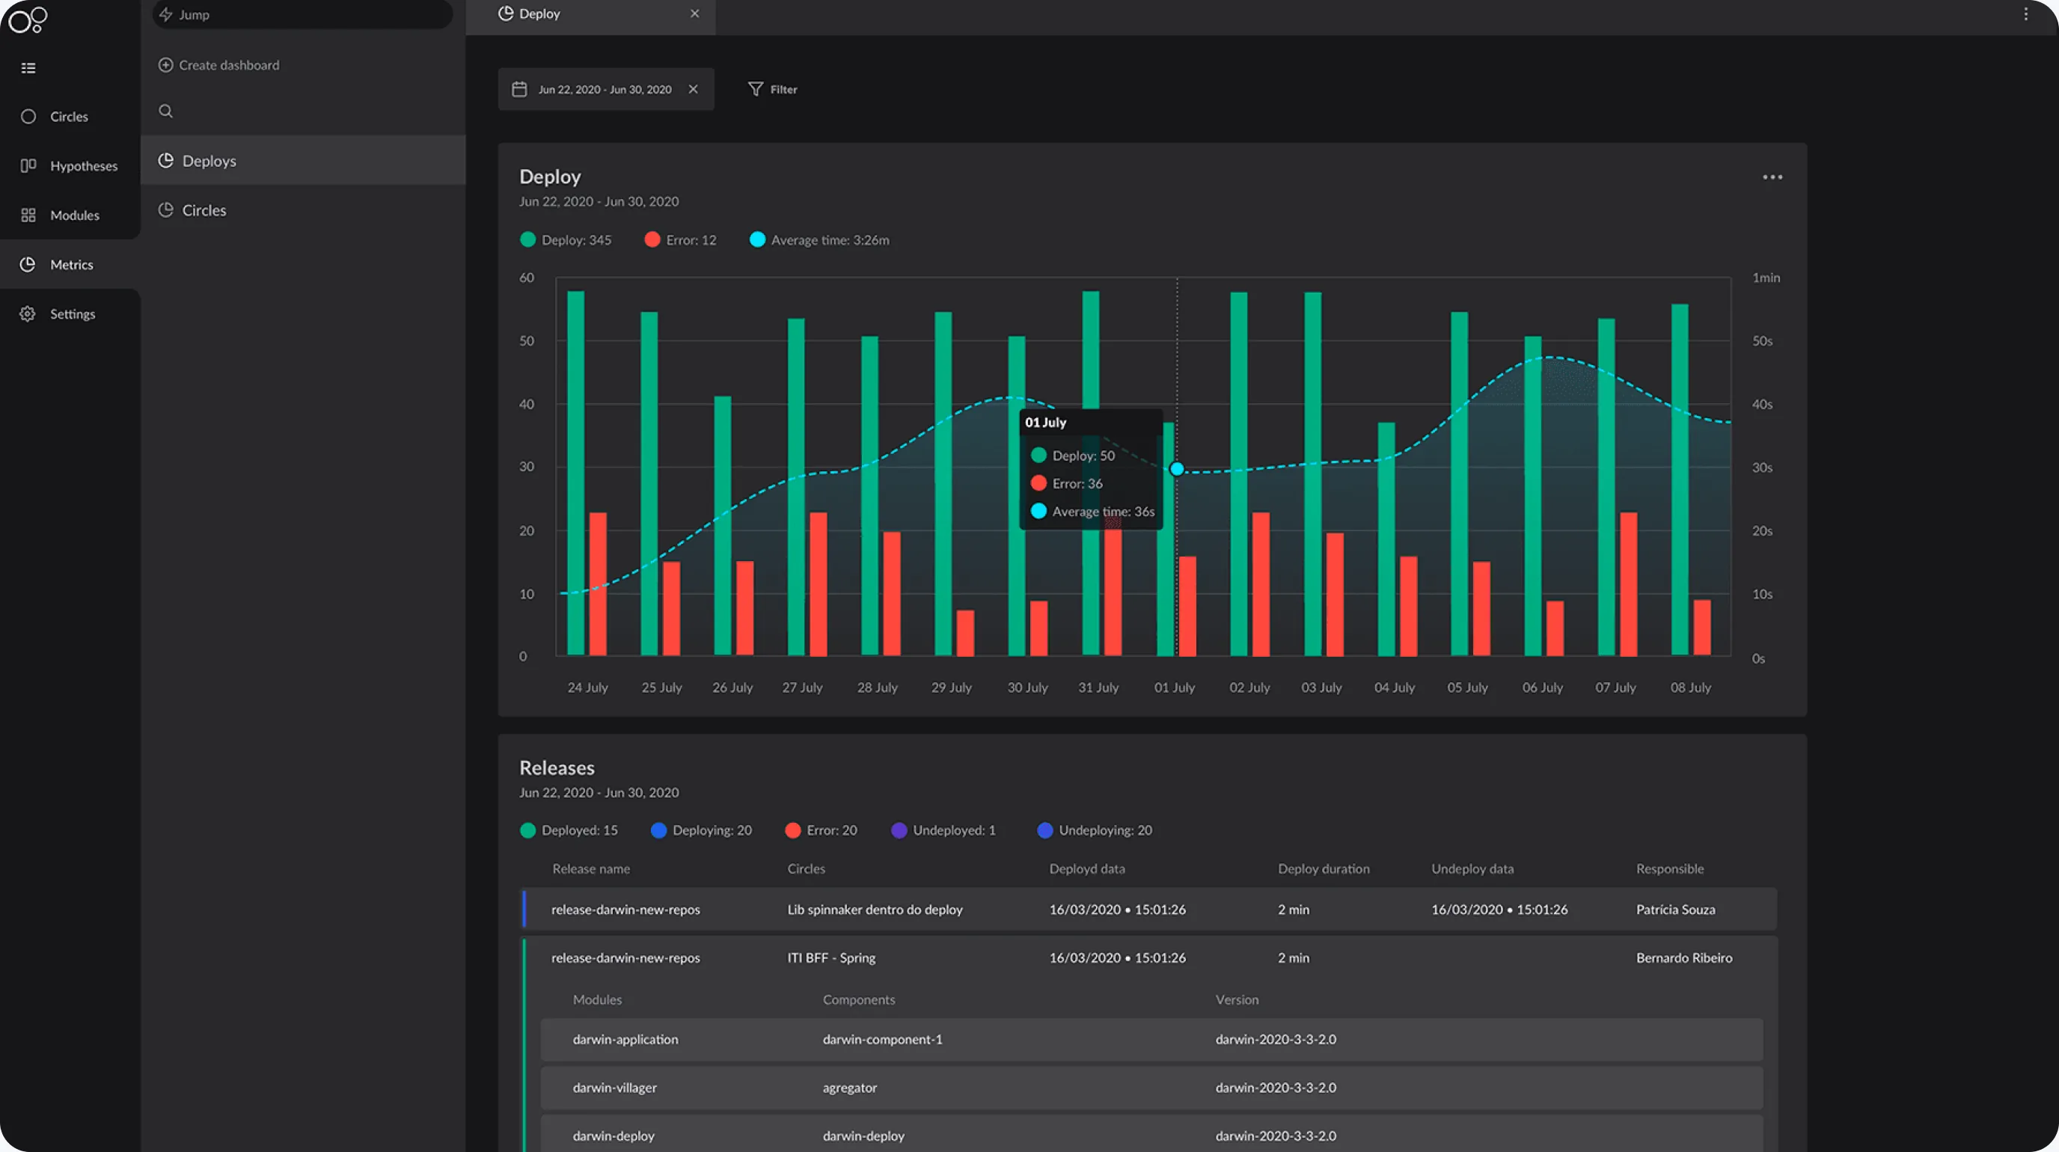Viewport: 2059px width, 1152px height.
Task: Toggle the sidebar list menu icon
Action: click(x=28, y=68)
